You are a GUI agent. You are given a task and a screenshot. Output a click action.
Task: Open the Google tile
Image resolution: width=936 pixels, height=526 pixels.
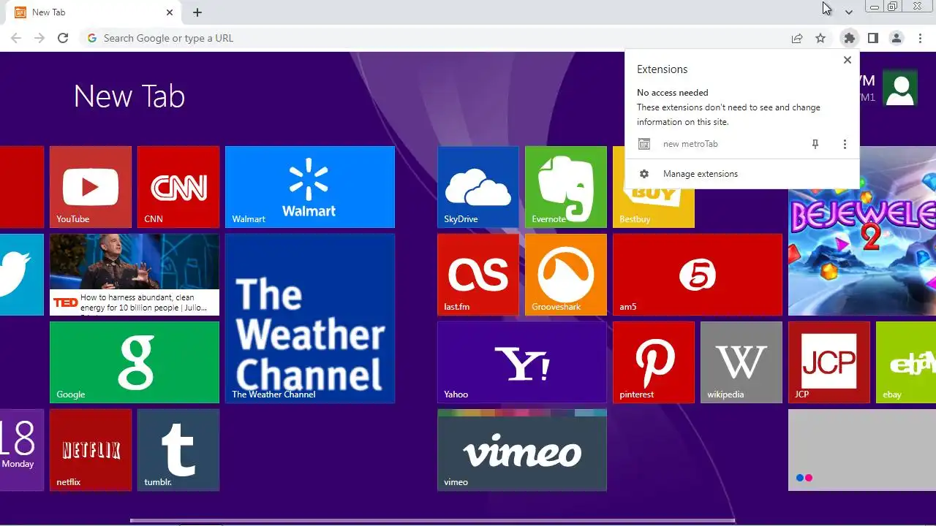point(135,362)
